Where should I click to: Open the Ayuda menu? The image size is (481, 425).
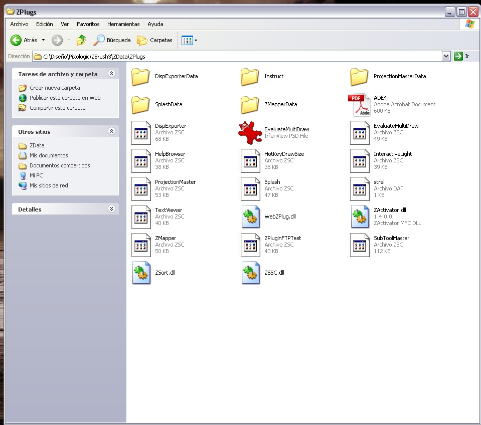coord(155,24)
